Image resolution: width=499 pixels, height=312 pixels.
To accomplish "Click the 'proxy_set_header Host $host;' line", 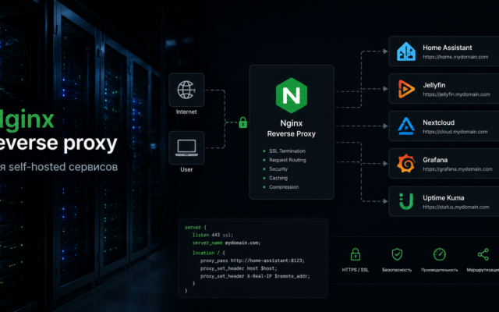I will pos(239,268).
